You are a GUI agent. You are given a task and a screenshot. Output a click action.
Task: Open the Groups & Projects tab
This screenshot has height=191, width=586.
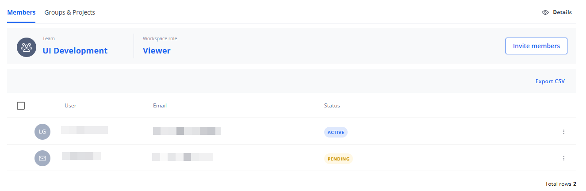69,12
